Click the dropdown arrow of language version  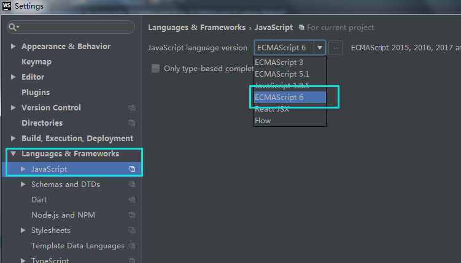point(320,48)
